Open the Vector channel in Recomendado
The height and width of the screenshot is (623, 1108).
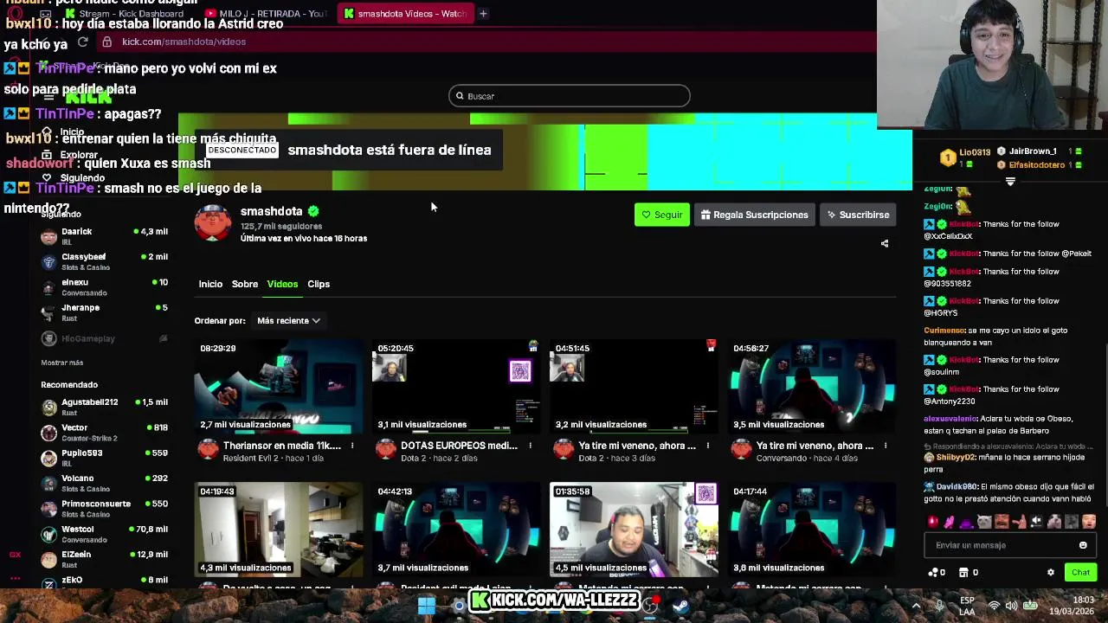click(x=104, y=432)
